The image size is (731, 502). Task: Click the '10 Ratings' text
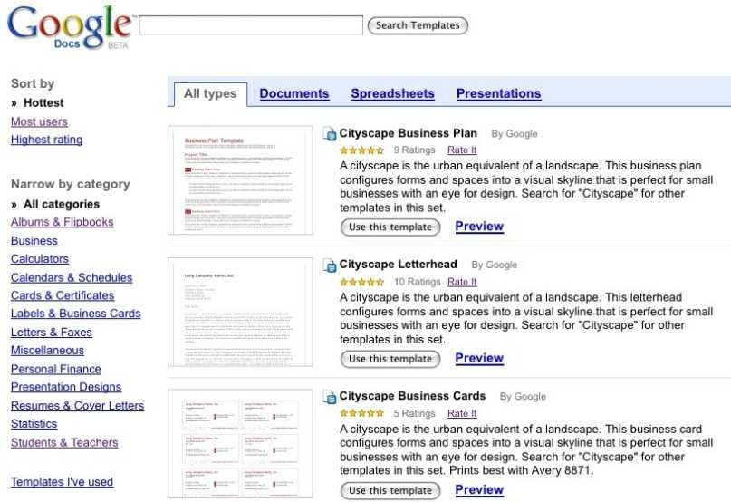pos(417,282)
